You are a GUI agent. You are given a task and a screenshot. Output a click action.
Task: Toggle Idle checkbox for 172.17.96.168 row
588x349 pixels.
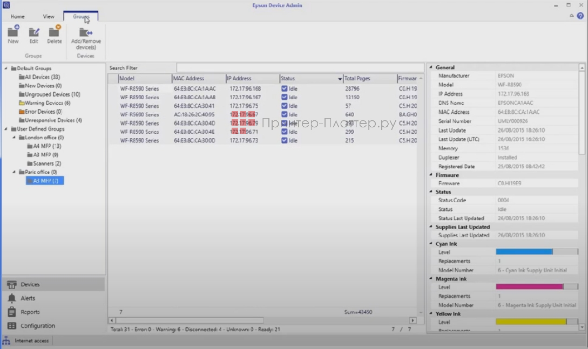click(284, 88)
